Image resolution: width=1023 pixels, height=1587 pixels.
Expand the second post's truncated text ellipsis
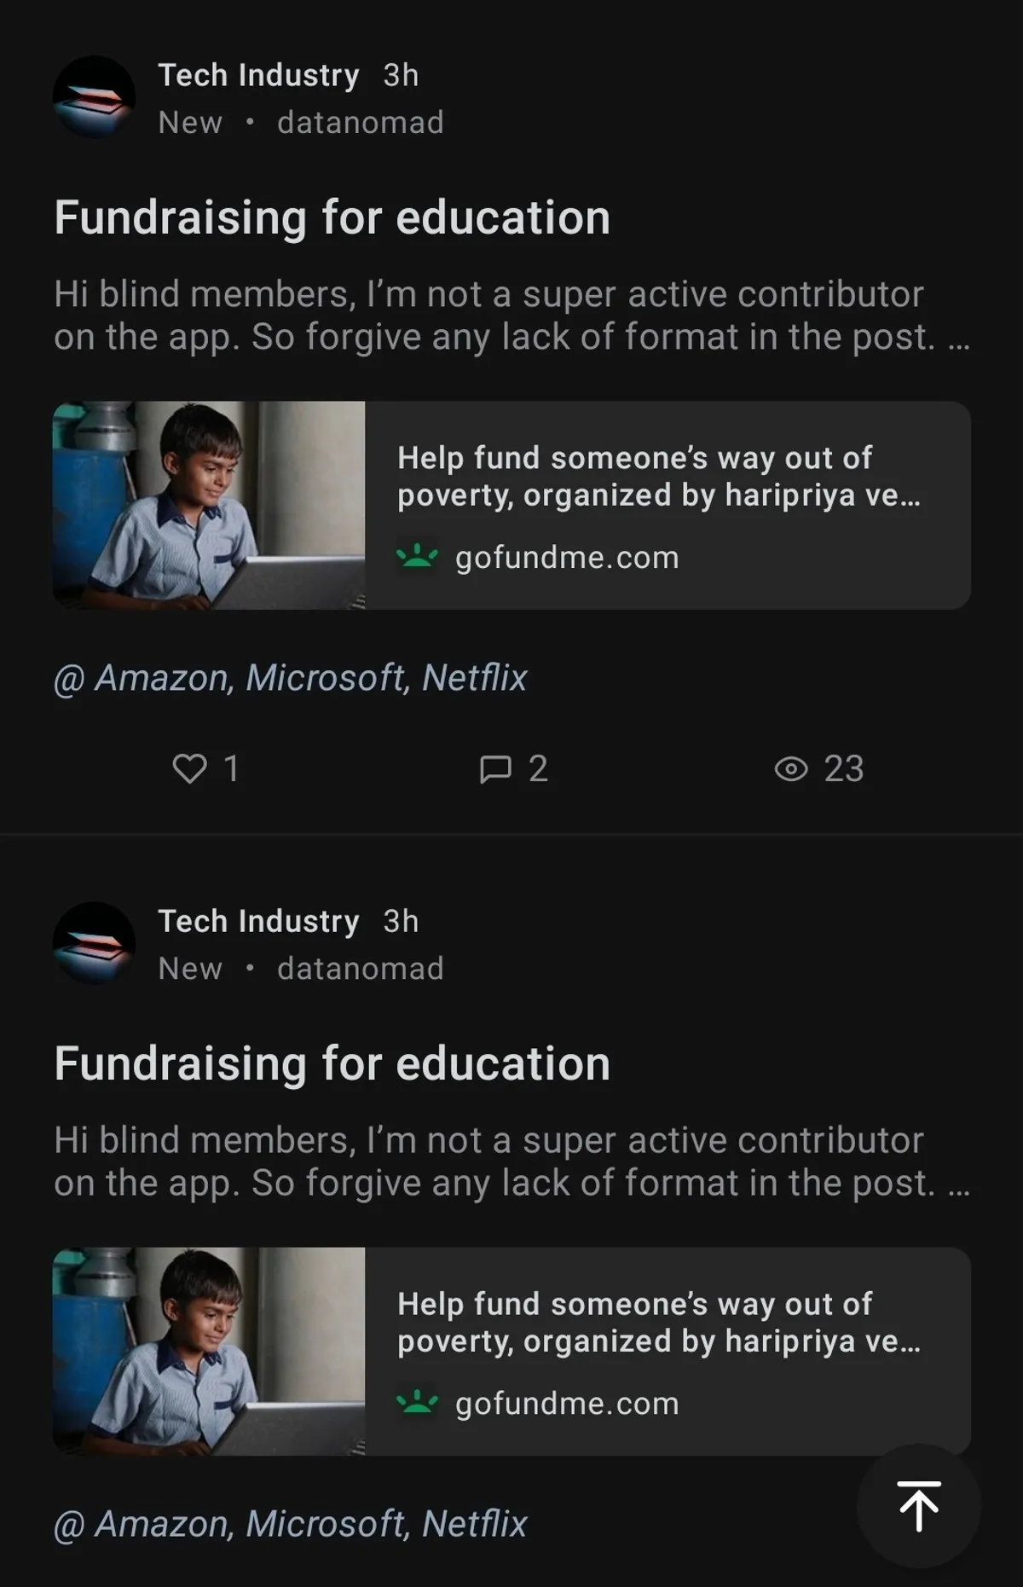tap(958, 1185)
